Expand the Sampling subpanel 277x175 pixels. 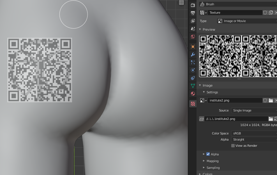pyautogui.click(x=204, y=167)
